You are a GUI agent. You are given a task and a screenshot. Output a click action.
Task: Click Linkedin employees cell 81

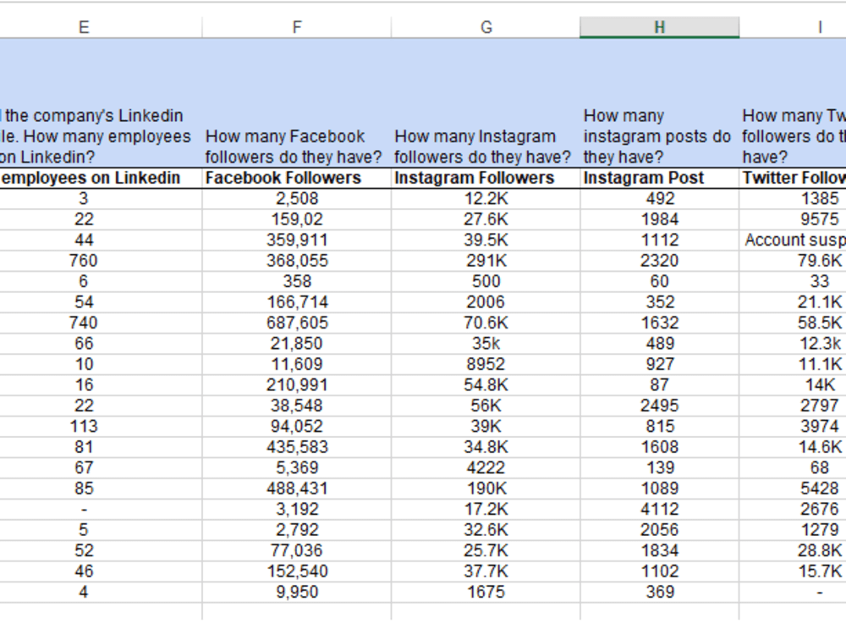coord(101,447)
